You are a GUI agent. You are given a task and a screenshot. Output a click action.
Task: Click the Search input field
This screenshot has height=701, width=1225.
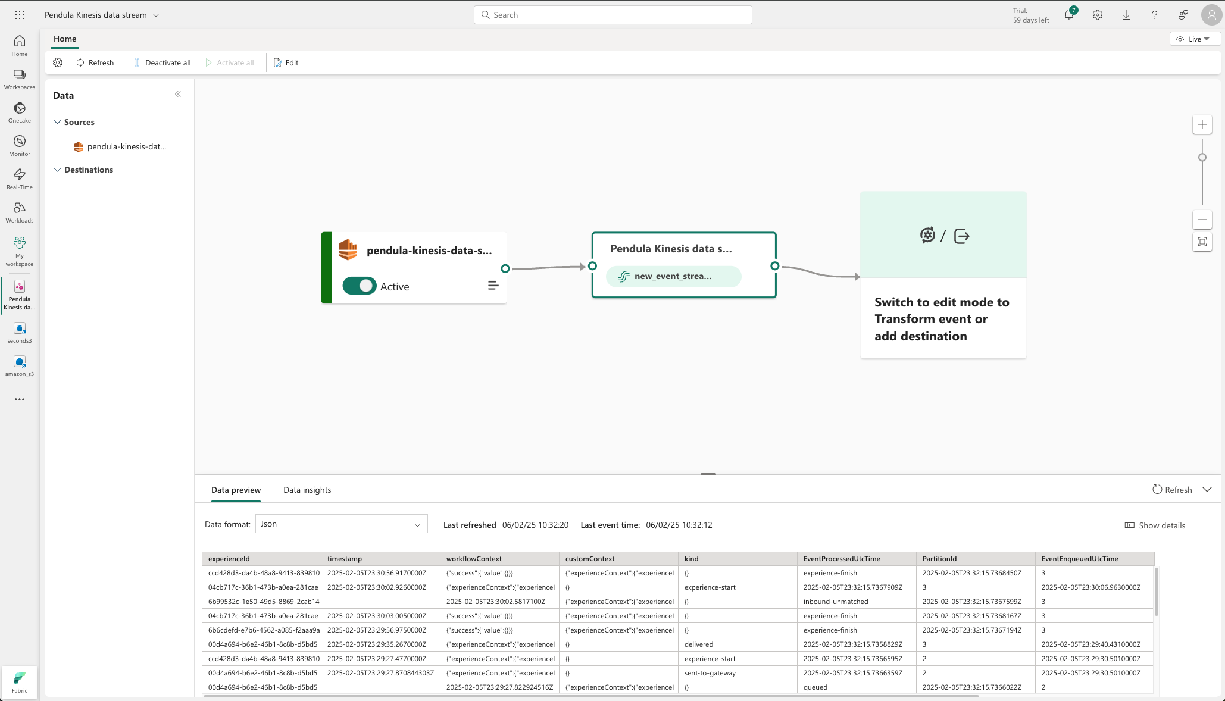click(x=613, y=15)
